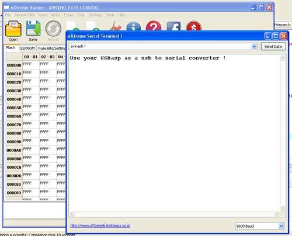Open the Help menu
Image resolution: width=292 pixels, height=236 pixels.
tap(122, 15)
